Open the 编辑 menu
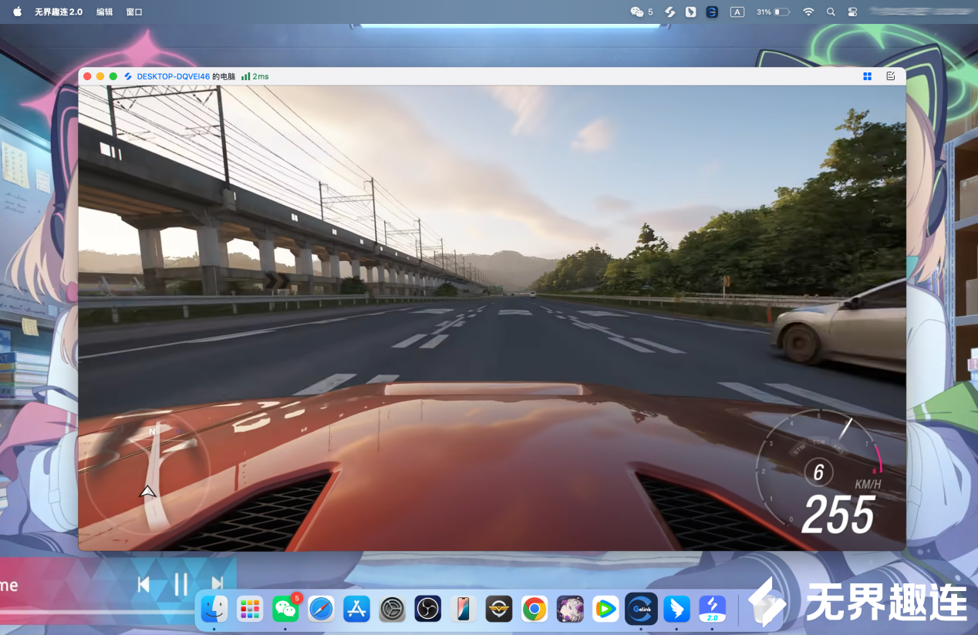Screen dimensions: 978x635 pyautogui.click(x=104, y=12)
